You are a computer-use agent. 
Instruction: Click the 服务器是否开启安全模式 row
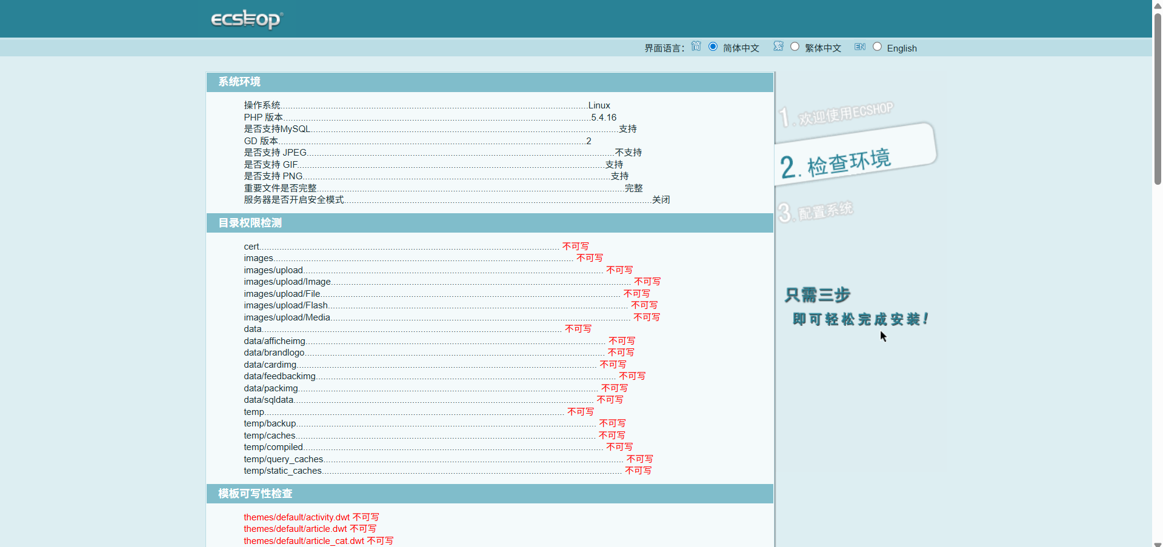pyautogui.click(x=457, y=200)
